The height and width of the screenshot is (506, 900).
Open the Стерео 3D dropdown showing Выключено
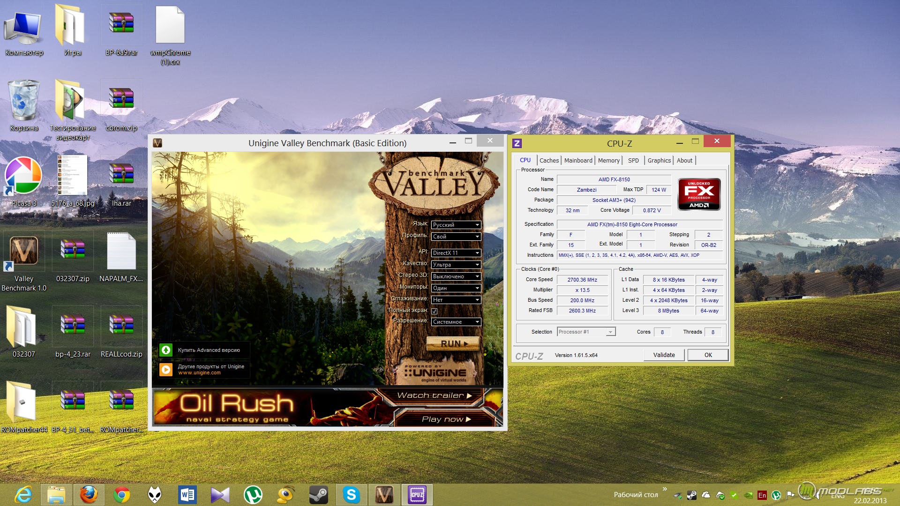coord(456,276)
